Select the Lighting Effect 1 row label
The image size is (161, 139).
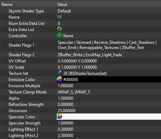pyautogui.click(x=23, y=129)
